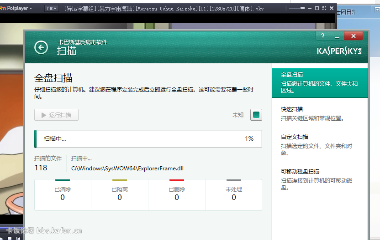
Task: Click the ExplorerFrame.dll file path
Action: (x=127, y=169)
